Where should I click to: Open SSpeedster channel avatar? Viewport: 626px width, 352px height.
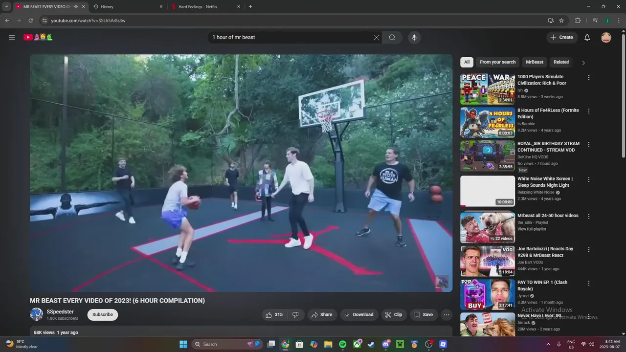(36, 314)
